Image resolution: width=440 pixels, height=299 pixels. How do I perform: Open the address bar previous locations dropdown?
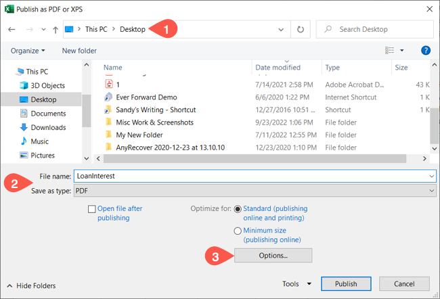point(281,30)
